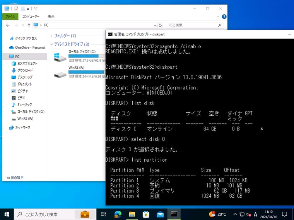Select ピクチャ in the navigation pane
294x220 pixels.
19,91
